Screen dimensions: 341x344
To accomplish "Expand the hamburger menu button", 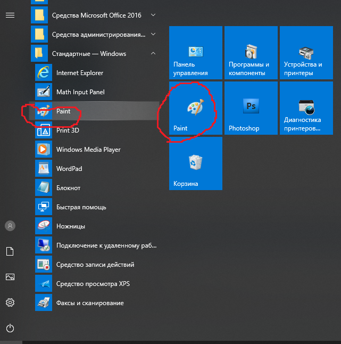I will click(x=10, y=15).
